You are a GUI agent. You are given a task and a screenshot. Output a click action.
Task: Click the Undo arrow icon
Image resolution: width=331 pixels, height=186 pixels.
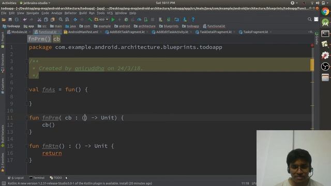(25, 20)
